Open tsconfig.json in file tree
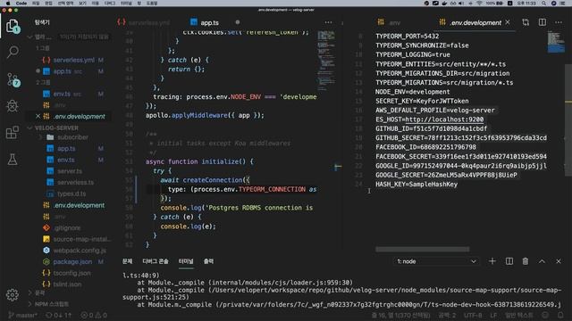572x321 pixels. [x=71, y=273]
